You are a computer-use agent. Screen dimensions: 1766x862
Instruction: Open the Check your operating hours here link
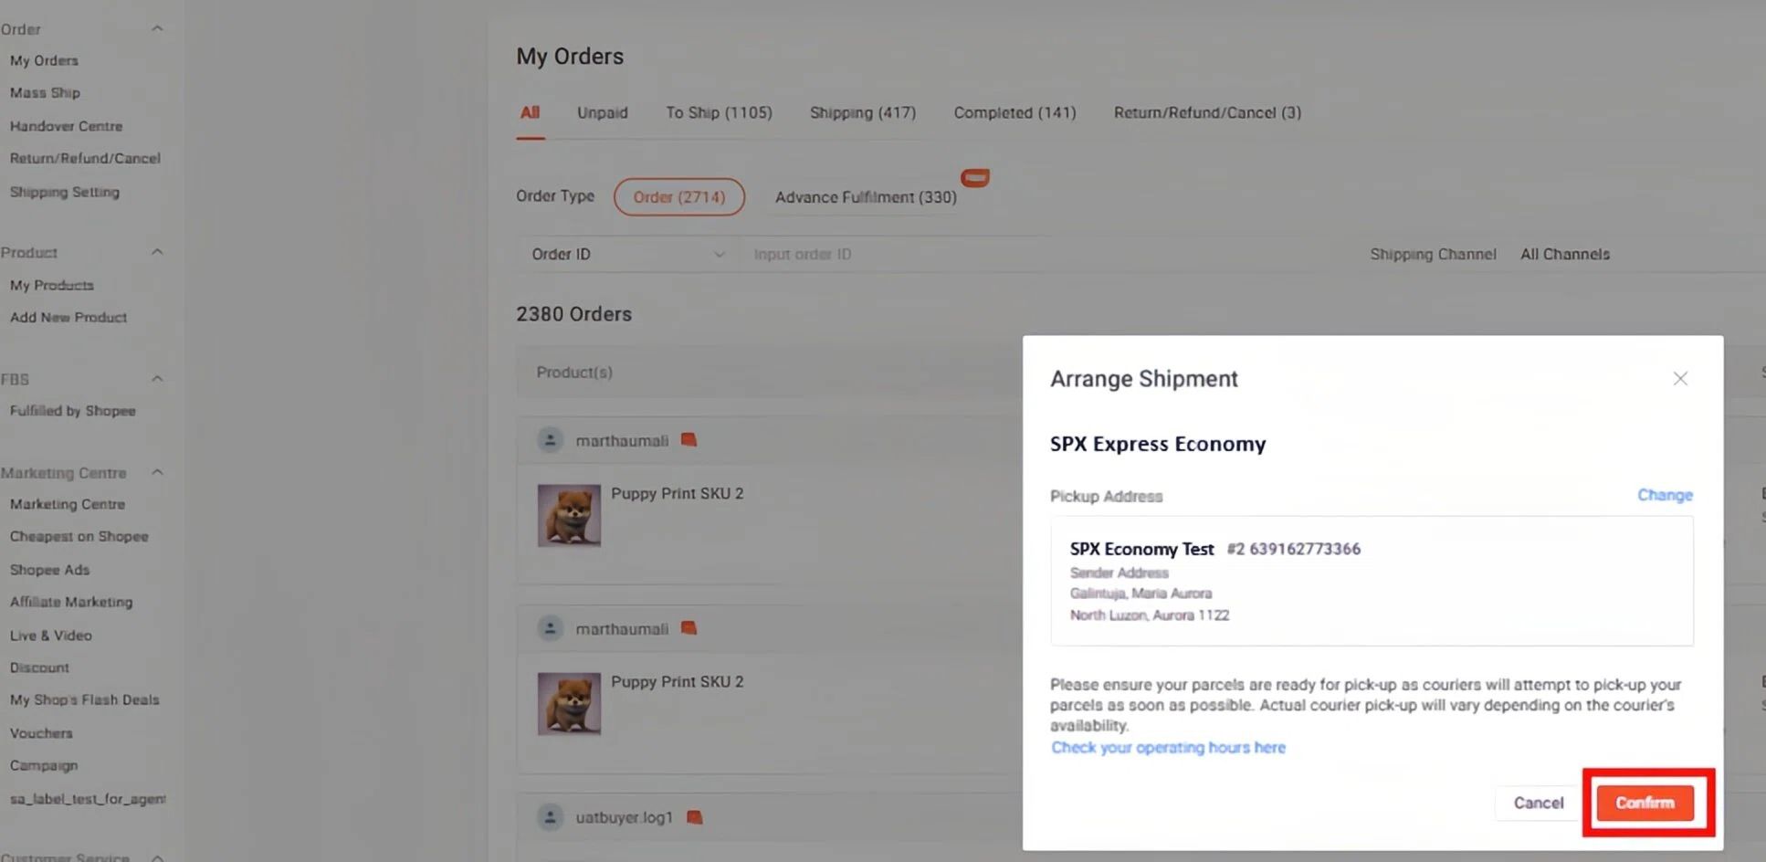[1168, 747]
